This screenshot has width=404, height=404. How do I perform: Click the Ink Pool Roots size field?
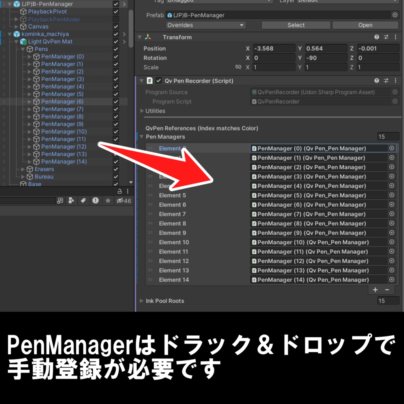coord(388,301)
